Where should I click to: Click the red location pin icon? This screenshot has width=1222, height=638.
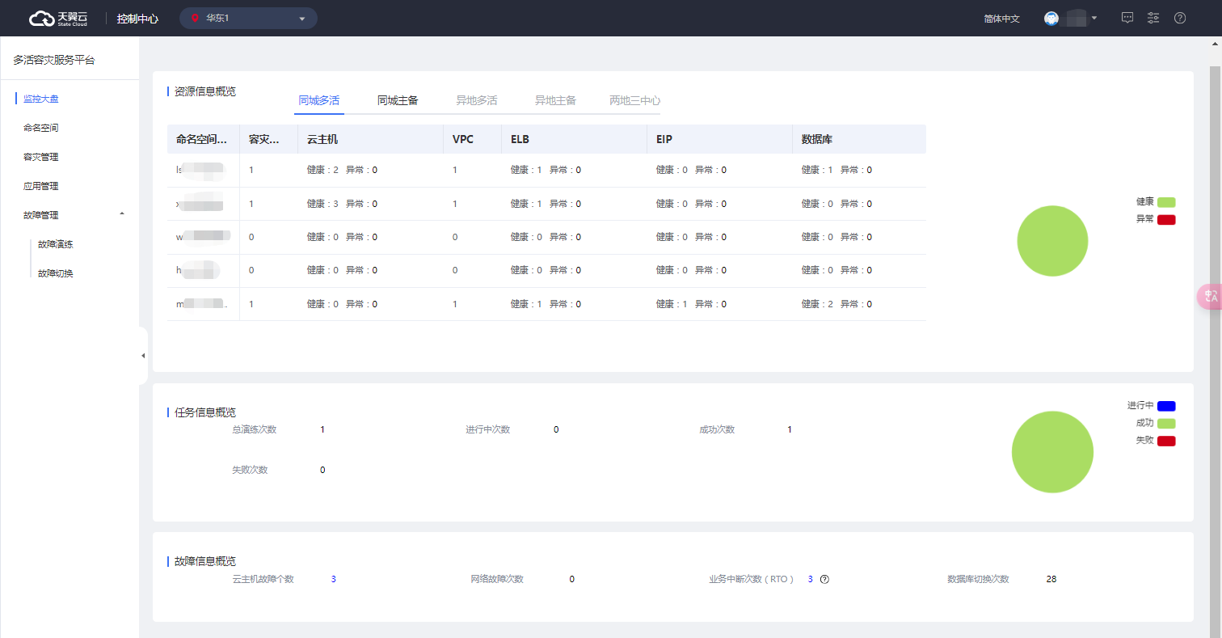point(195,18)
